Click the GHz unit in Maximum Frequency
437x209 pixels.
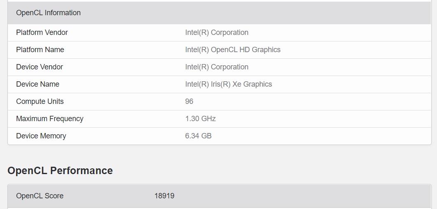click(209, 119)
